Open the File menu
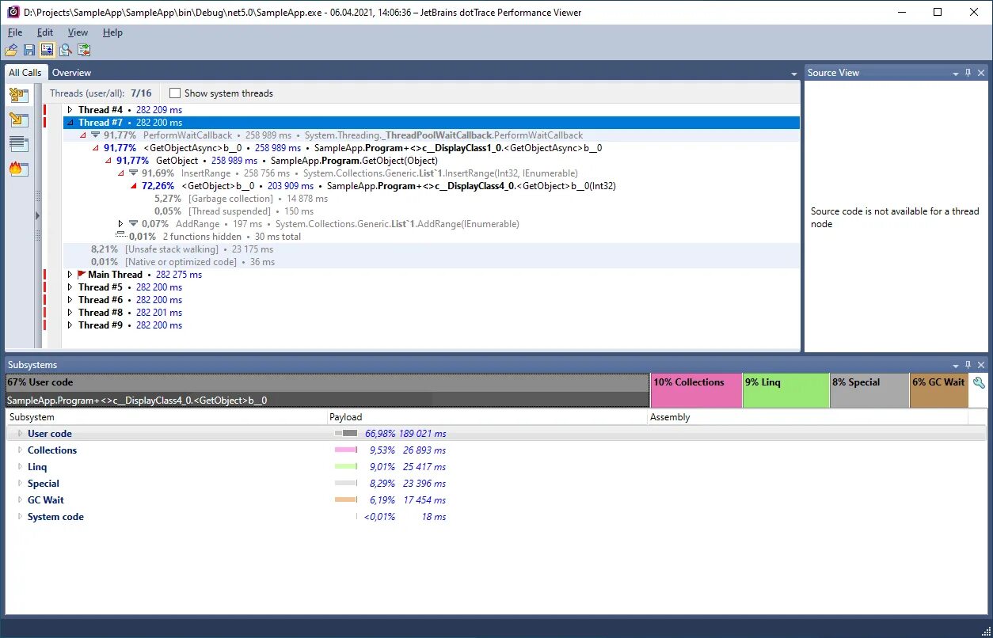The image size is (993, 638). [15, 32]
